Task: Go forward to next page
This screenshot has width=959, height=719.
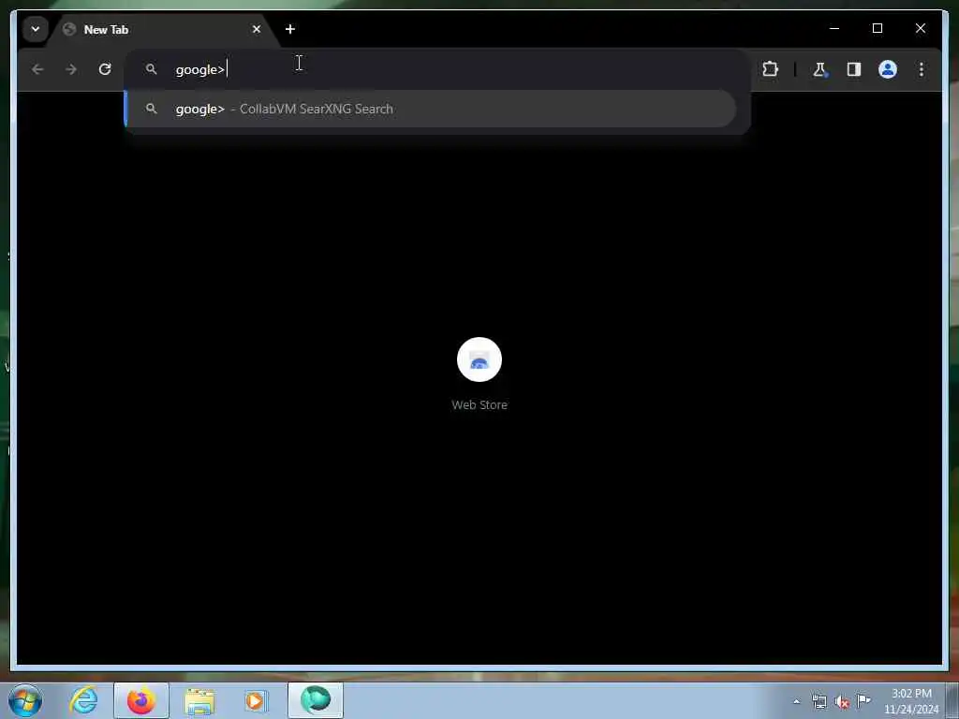Action: click(71, 69)
